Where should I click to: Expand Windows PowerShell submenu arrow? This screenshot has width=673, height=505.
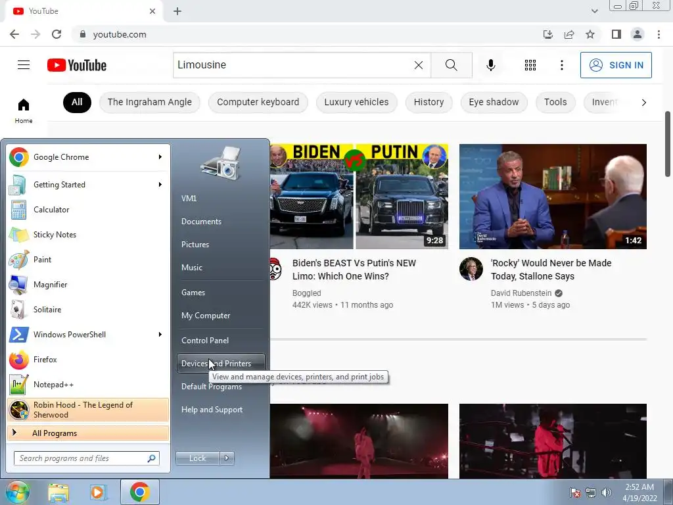tap(160, 334)
